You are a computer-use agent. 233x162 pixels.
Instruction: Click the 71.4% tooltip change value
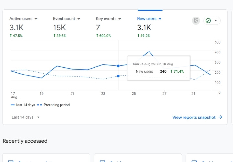point(177,72)
